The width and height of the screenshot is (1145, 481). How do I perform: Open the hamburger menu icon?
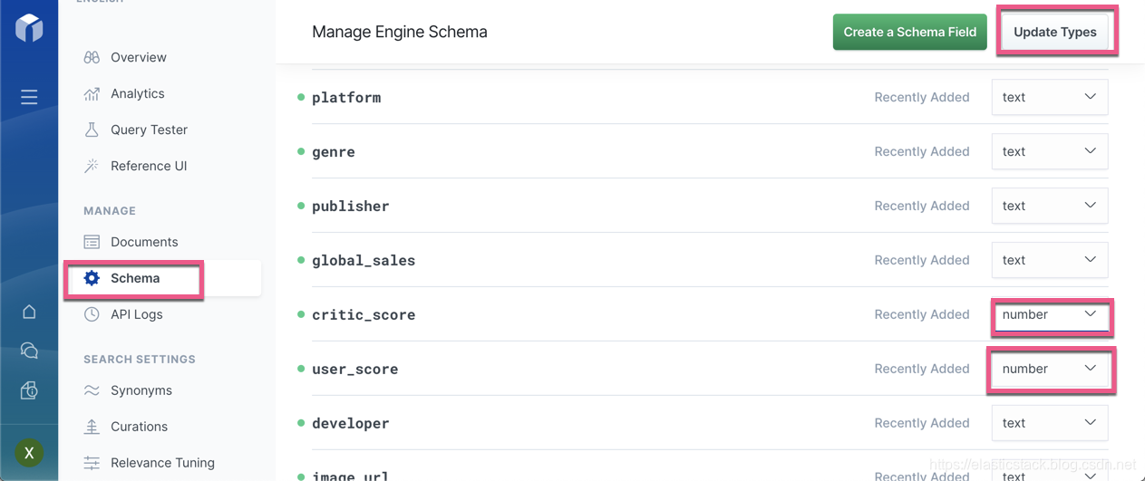[29, 97]
